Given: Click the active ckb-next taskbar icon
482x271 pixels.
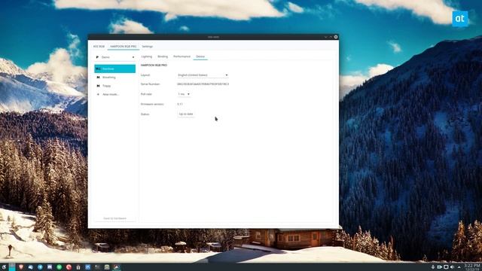Looking at the screenshot, I should tap(117, 267).
